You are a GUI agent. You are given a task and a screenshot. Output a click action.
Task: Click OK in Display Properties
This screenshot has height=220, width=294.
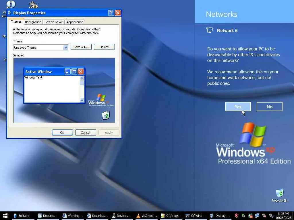(62, 132)
